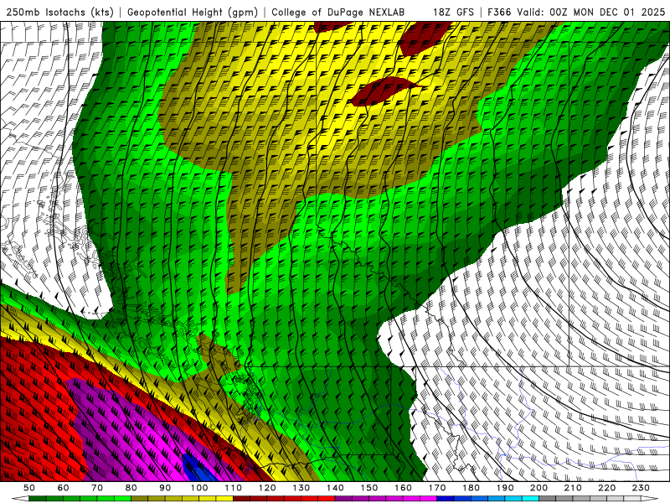
Task: Select the 210 label on the color scale
Action: 573,488
